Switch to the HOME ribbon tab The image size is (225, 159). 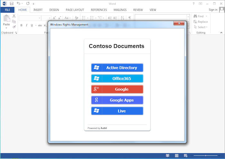click(22, 10)
